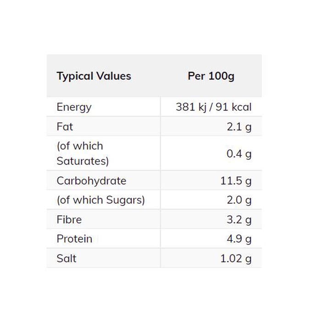Click the 4.9 g protein value
The height and width of the screenshot is (321, 321).
239,239
